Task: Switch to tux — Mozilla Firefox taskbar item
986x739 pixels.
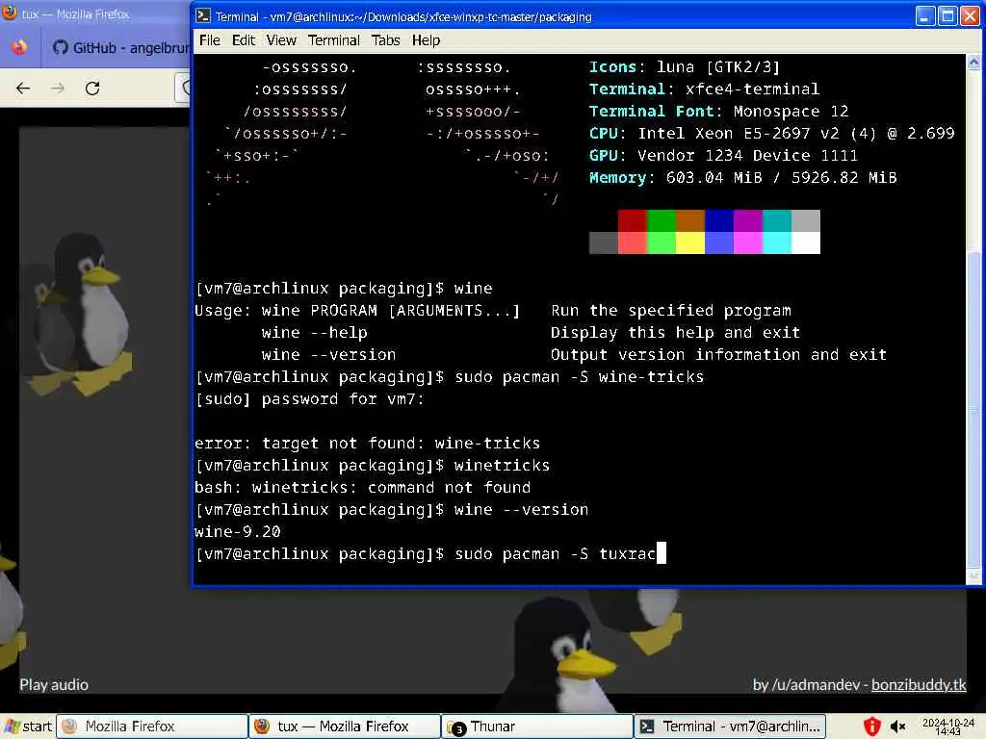Action: pos(345,726)
